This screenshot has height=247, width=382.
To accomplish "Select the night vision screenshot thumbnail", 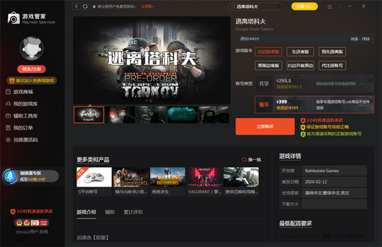I will [182, 115].
